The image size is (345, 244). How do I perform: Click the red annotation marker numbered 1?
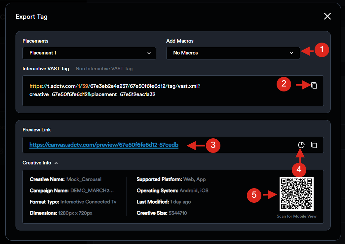pos(322,51)
